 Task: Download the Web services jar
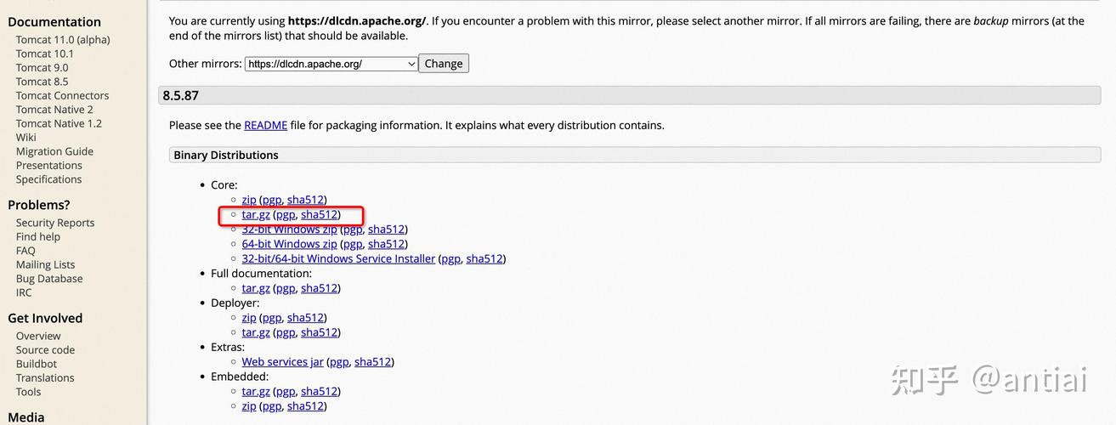coord(282,362)
